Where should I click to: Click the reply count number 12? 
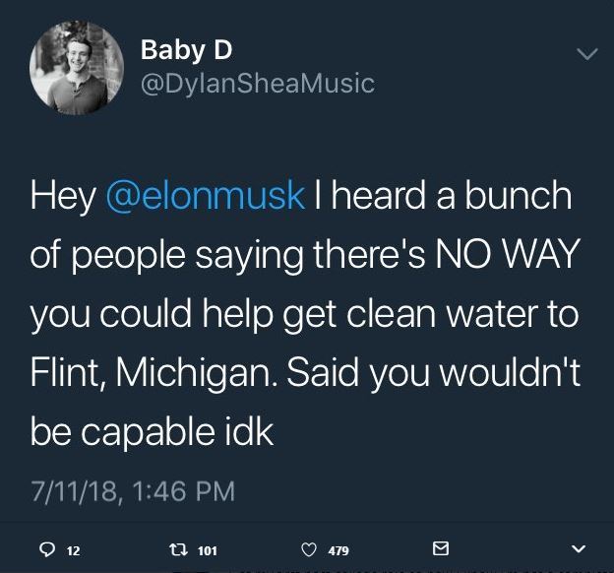click(73, 550)
